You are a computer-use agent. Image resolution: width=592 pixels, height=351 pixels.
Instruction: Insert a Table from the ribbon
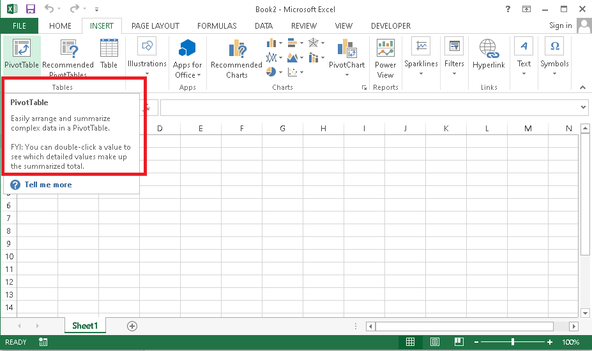click(x=109, y=54)
